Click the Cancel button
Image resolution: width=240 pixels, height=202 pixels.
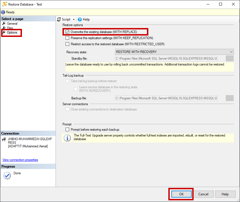(x=203, y=194)
